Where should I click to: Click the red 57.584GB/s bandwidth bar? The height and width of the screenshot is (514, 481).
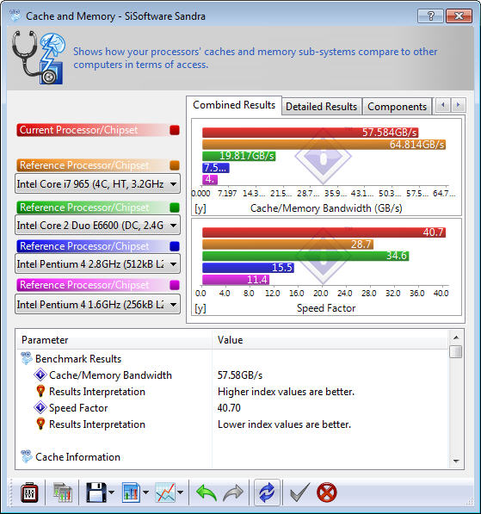pyautogui.click(x=311, y=133)
